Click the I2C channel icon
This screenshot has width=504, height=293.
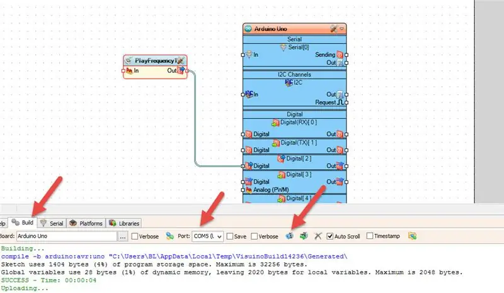pos(289,82)
